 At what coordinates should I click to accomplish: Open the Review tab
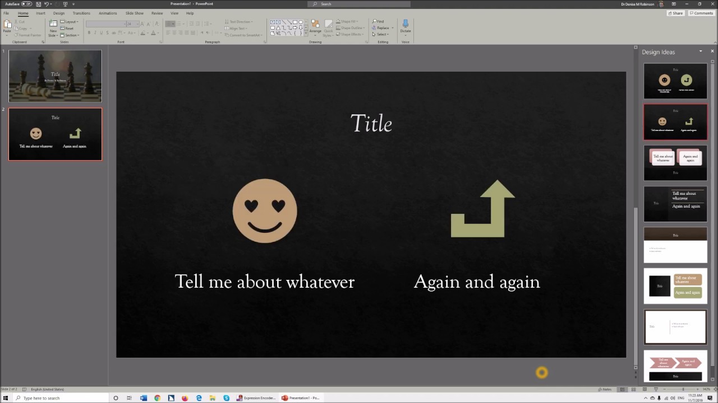coord(157,13)
